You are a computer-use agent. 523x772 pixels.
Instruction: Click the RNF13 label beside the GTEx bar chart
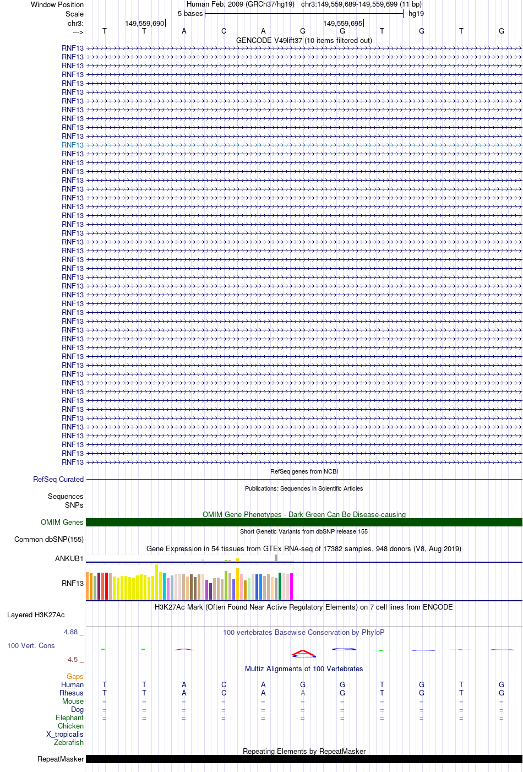73,583
